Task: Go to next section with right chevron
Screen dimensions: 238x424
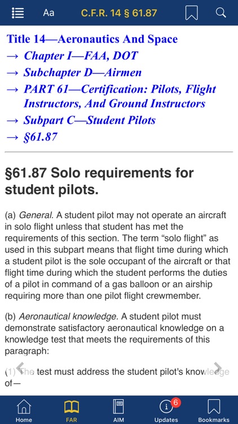Action: (218, 367)
